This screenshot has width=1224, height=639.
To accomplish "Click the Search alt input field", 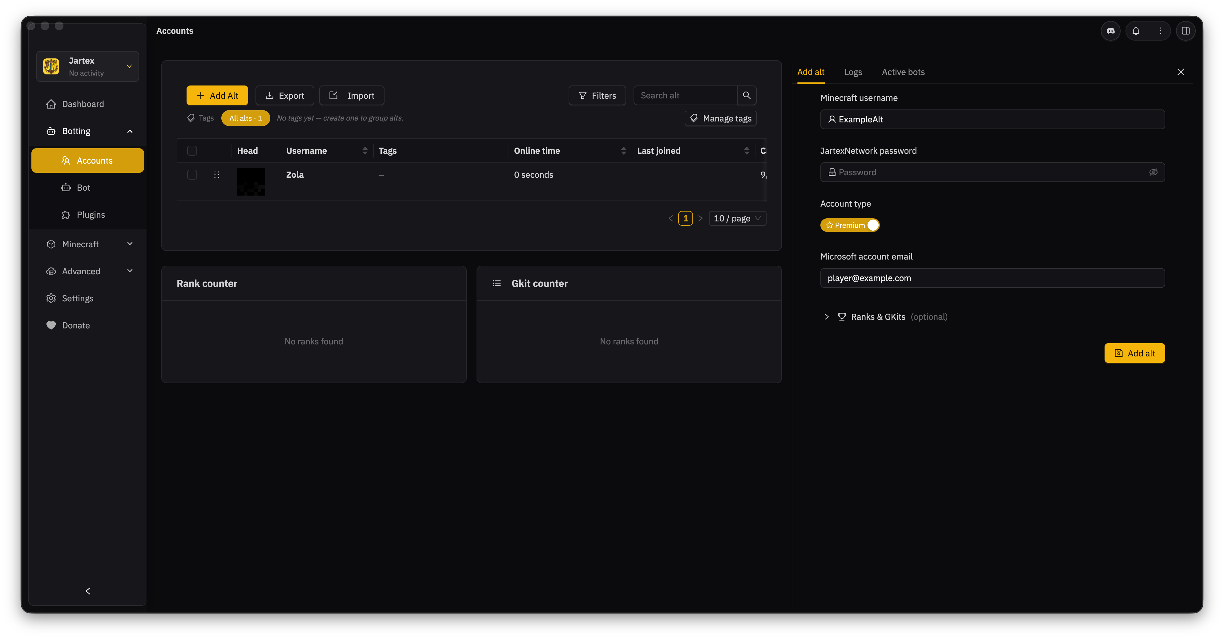I will click(685, 95).
